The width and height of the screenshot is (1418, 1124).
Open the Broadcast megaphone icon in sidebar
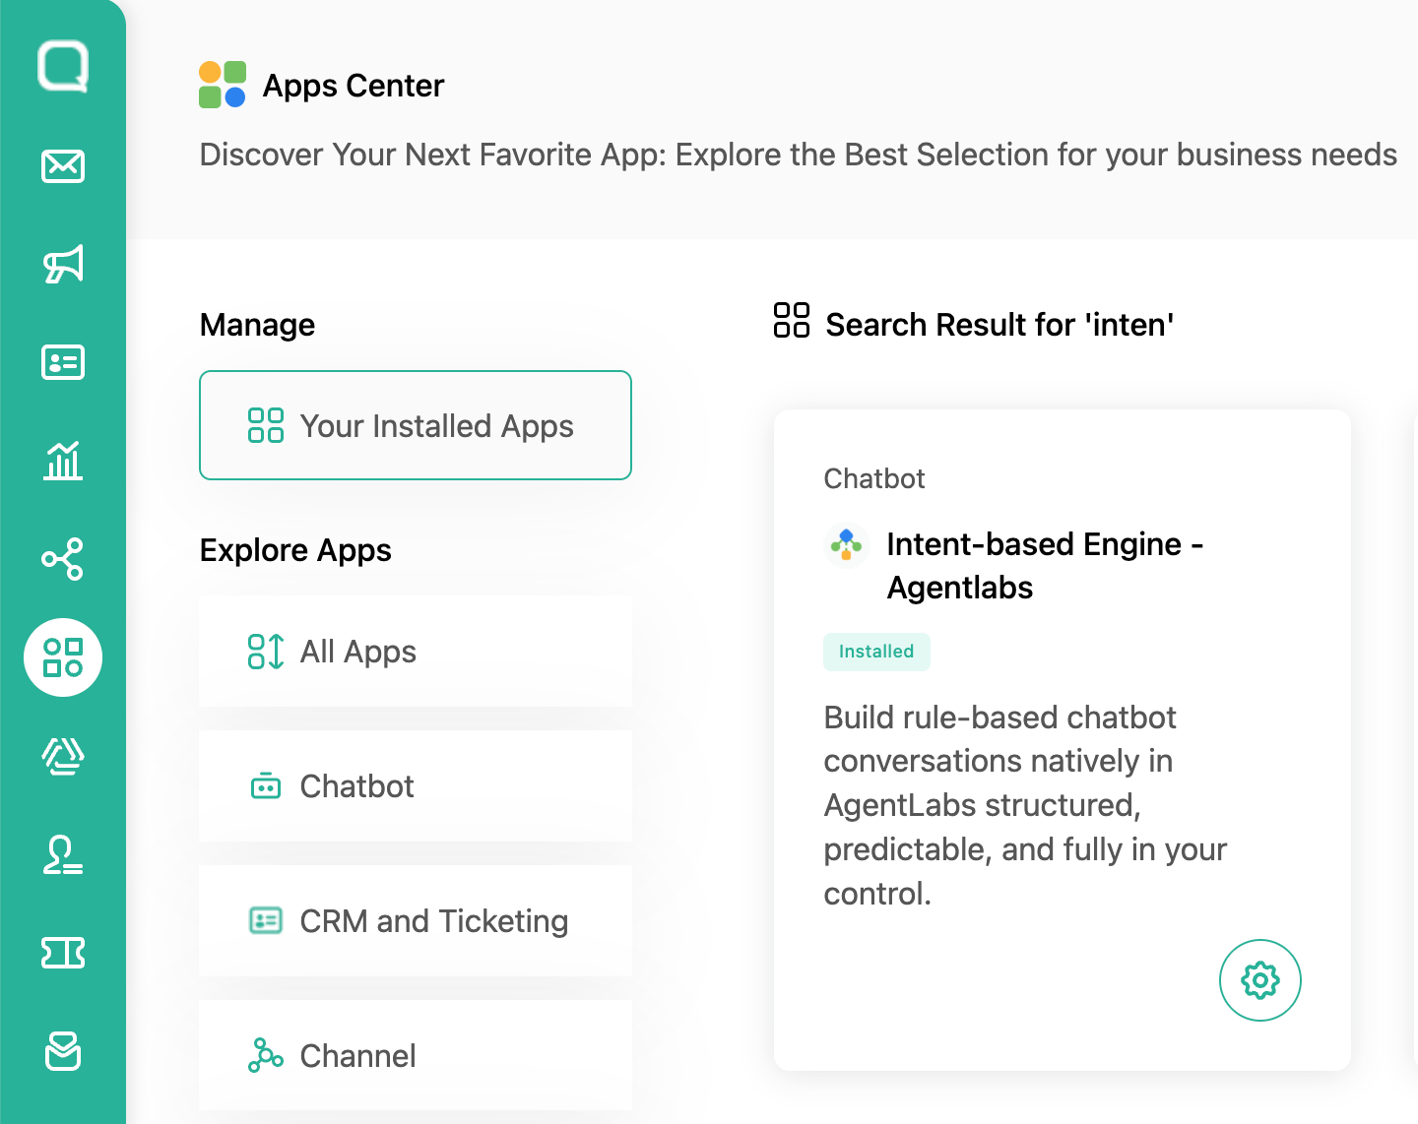tap(63, 264)
